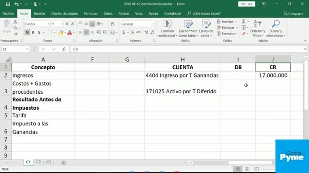Toggle bold (N) formatting
This screenshot has height=173, width=309.
coord(27,32)
